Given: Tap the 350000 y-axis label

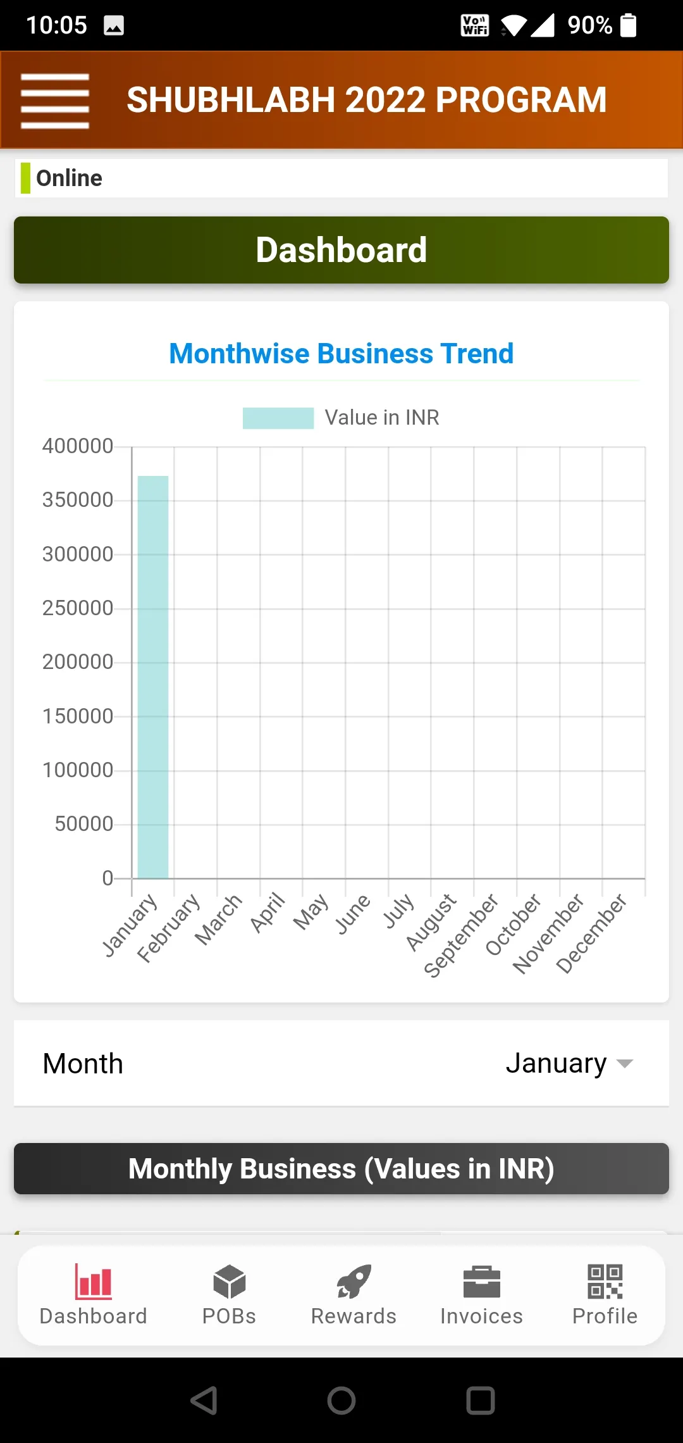Looking at the screenshot, I should point(78,500).
